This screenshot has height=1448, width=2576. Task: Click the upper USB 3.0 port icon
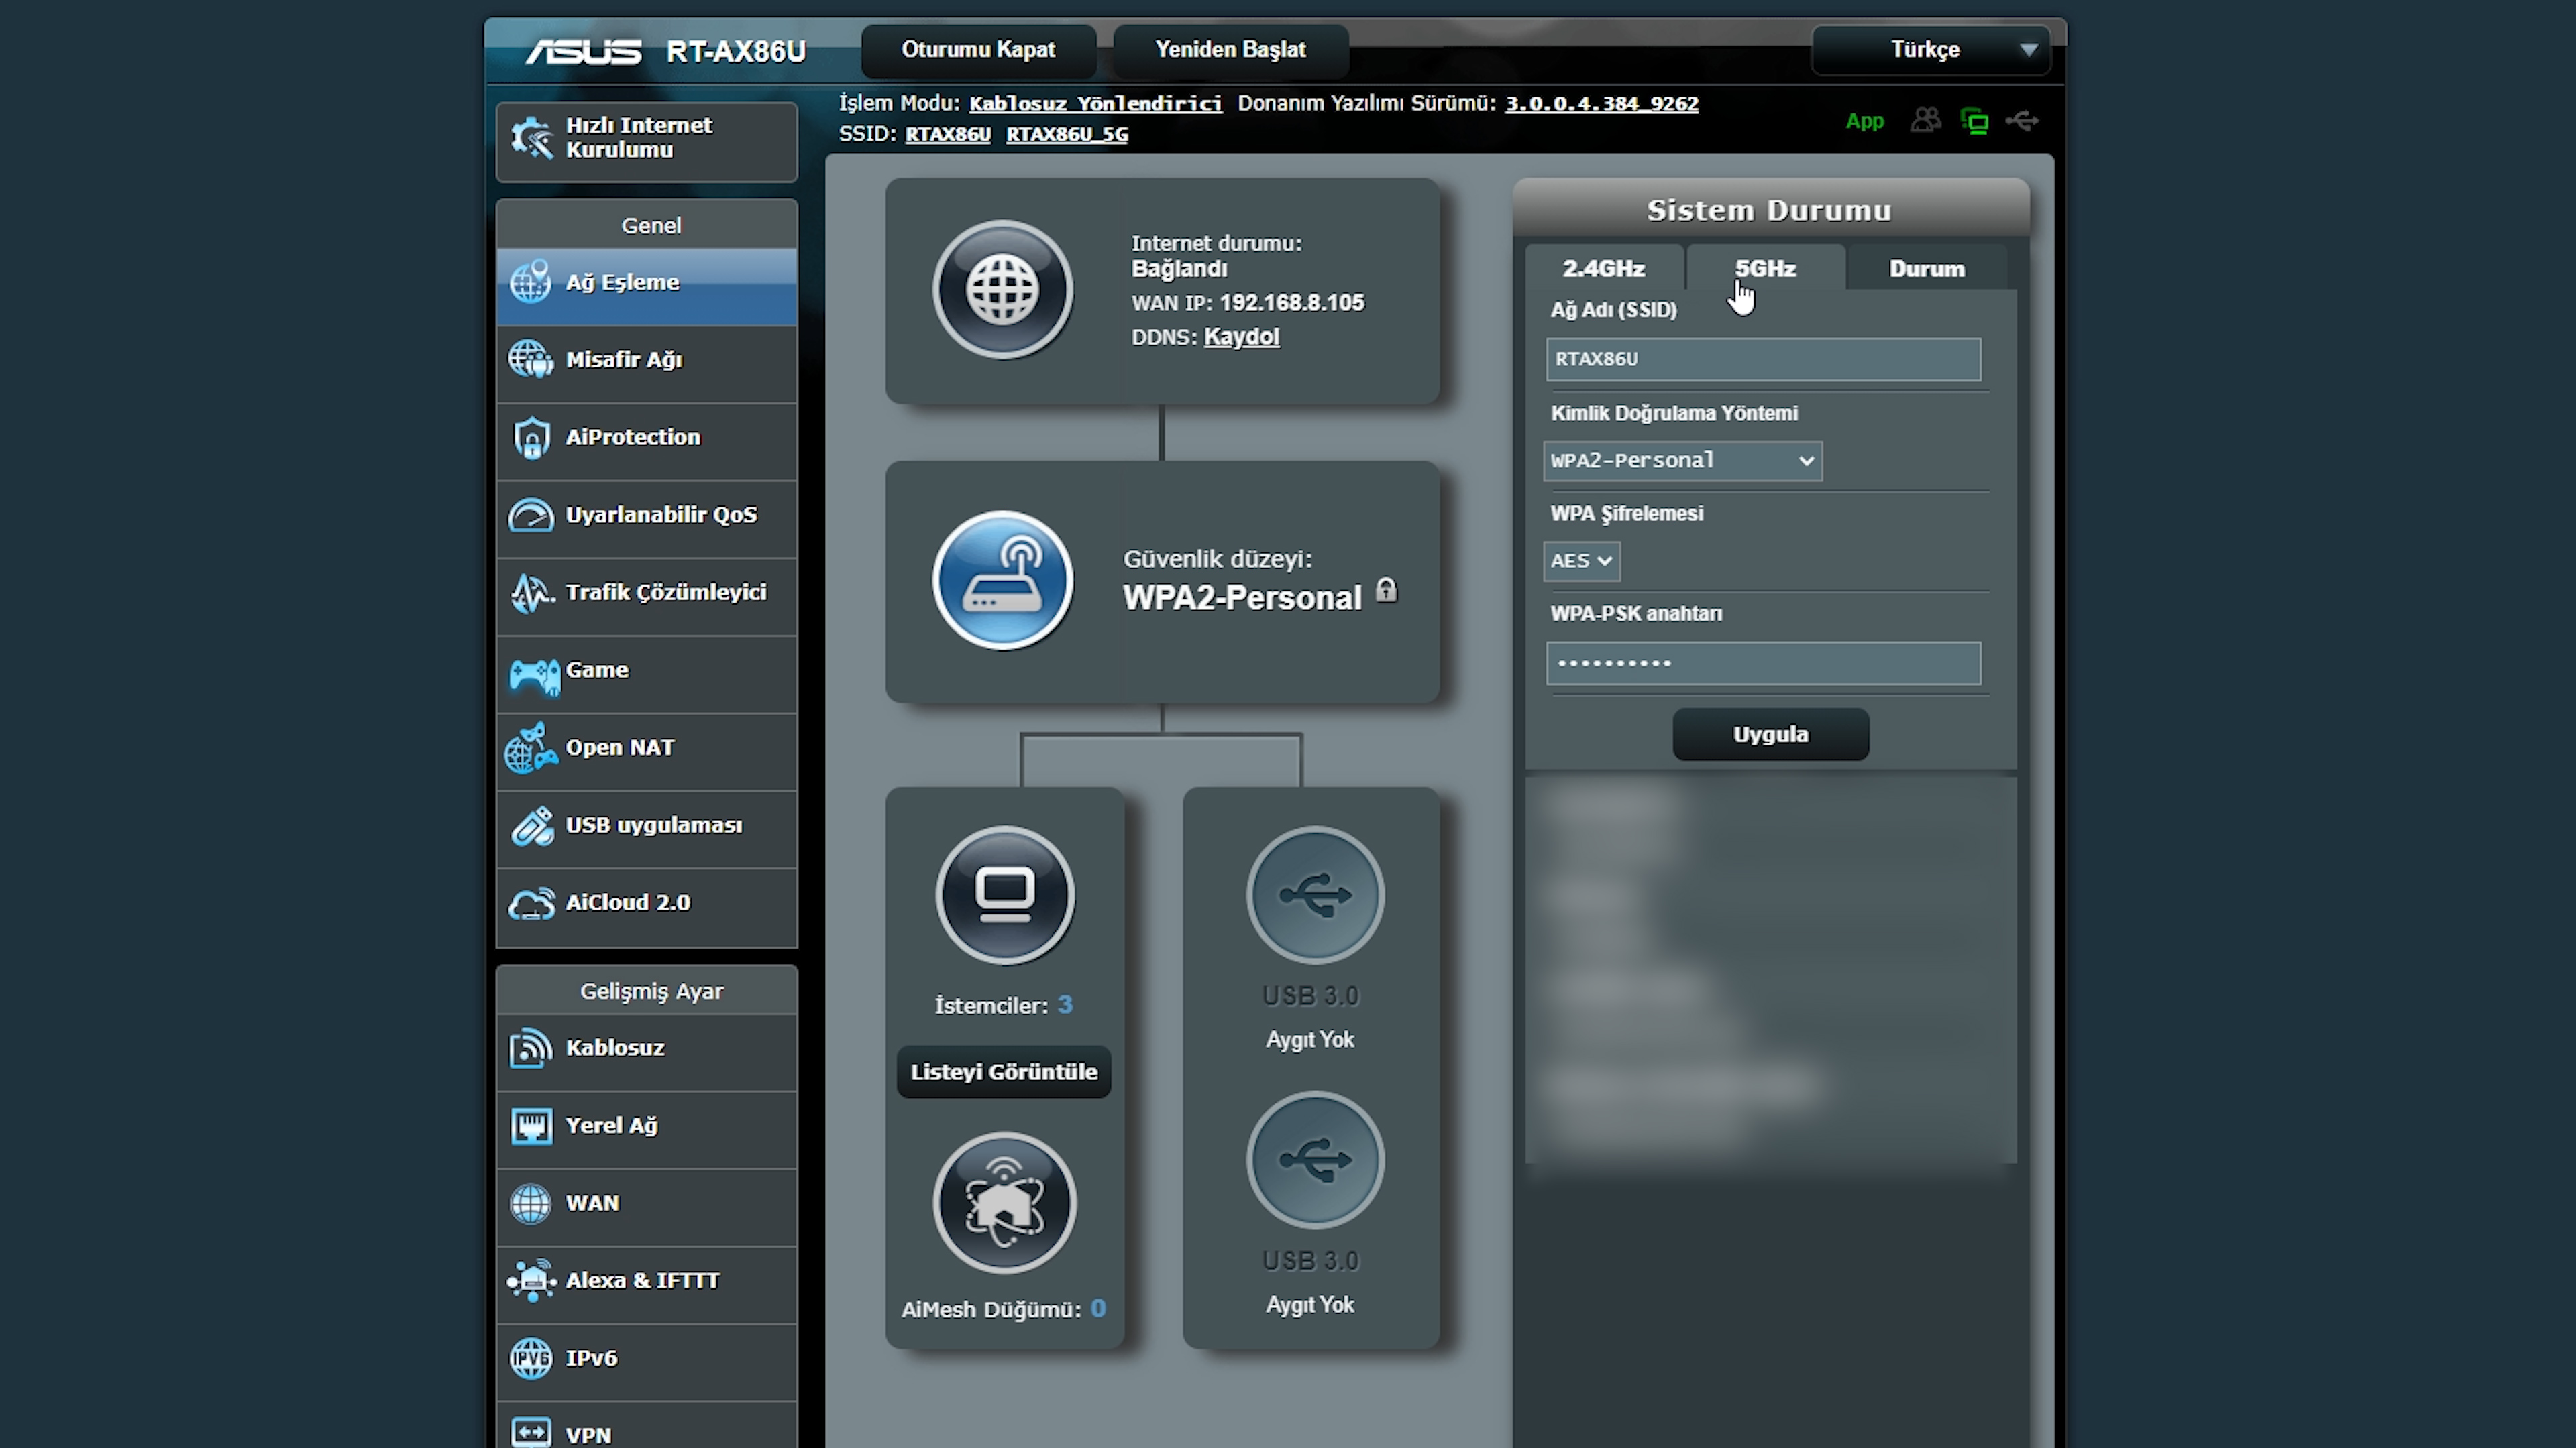point(1315,896)
